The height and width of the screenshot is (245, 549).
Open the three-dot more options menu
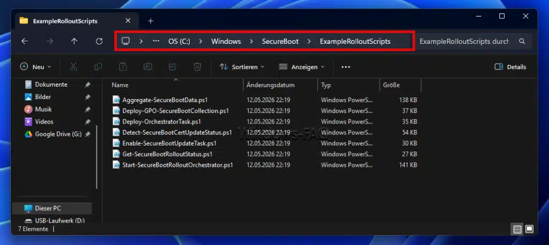click(x=346, y=67)
